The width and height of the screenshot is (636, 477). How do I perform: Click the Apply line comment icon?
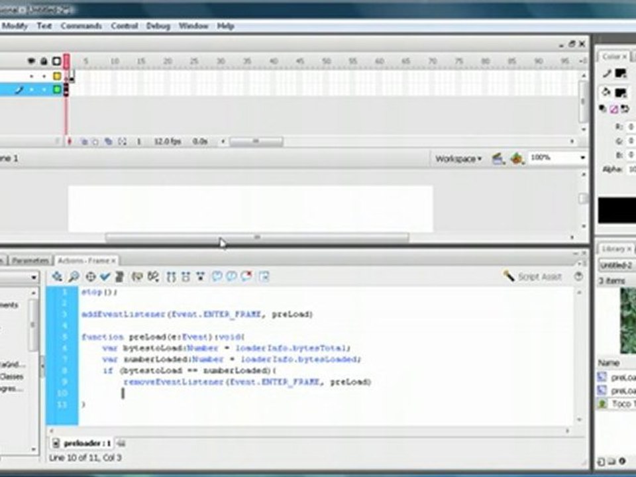click(232, 277)
